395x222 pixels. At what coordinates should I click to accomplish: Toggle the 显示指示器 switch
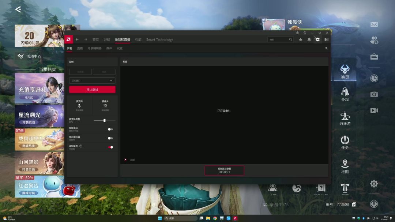[110, 138]
